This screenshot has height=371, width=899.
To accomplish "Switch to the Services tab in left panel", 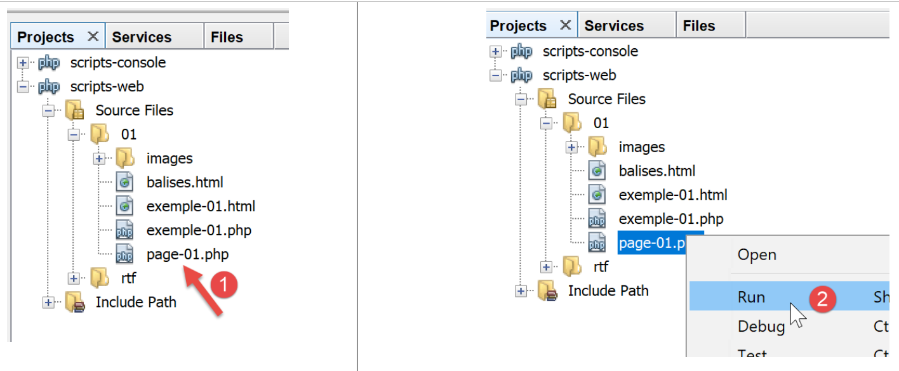I will [142, 37].
